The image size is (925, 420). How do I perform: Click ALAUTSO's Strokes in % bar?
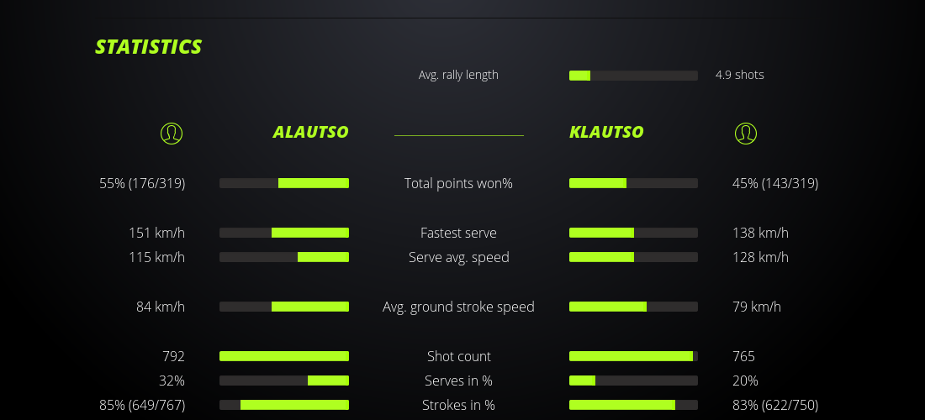coord(284,405)
